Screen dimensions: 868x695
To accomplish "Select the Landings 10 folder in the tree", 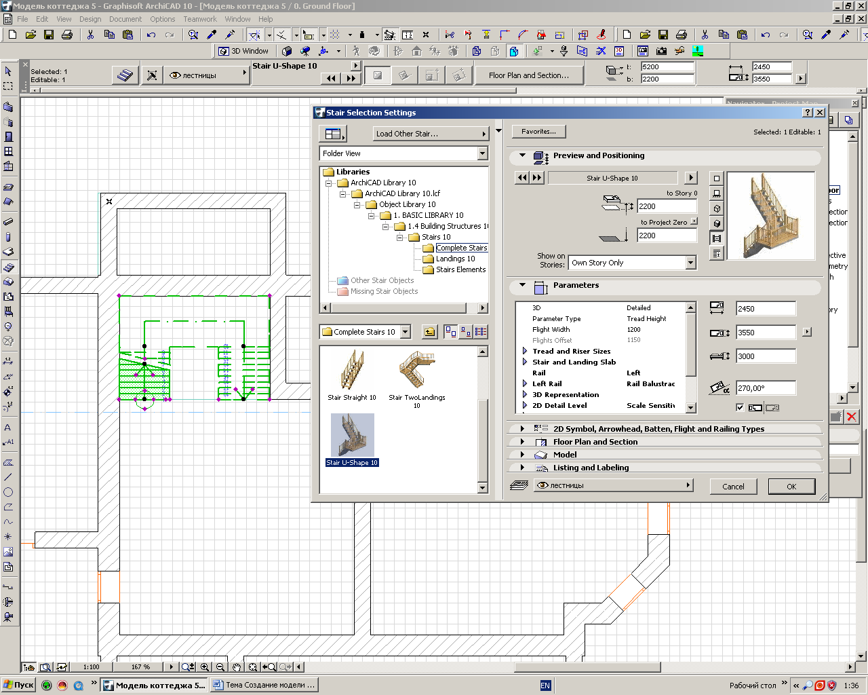I will 455,259.
